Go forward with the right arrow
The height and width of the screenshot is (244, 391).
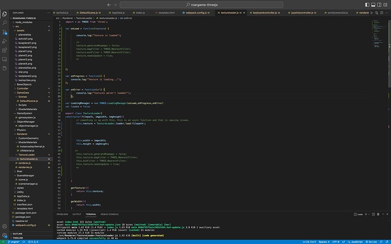click(x=115, y=5)
